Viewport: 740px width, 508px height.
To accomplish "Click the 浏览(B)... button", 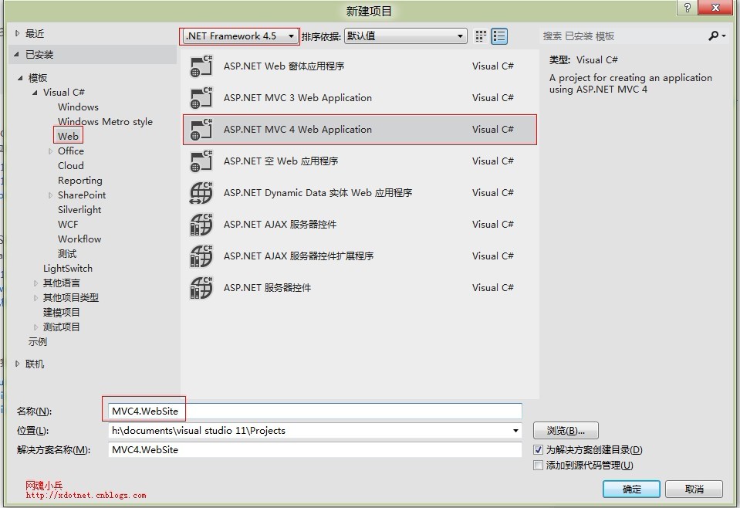I will pyautogui.click(x=566, y=431).
